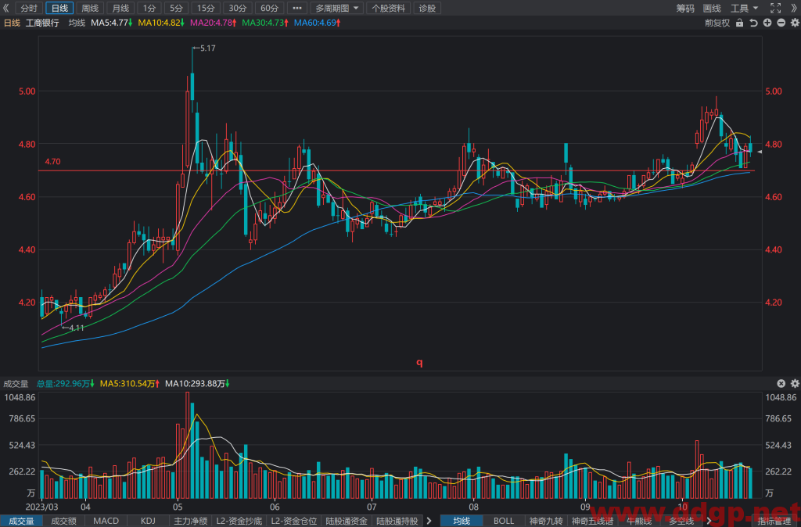This screenshot has height=527, width=801.
Task: Open 画线 drawing tools
Action: [x=712, y=8]
